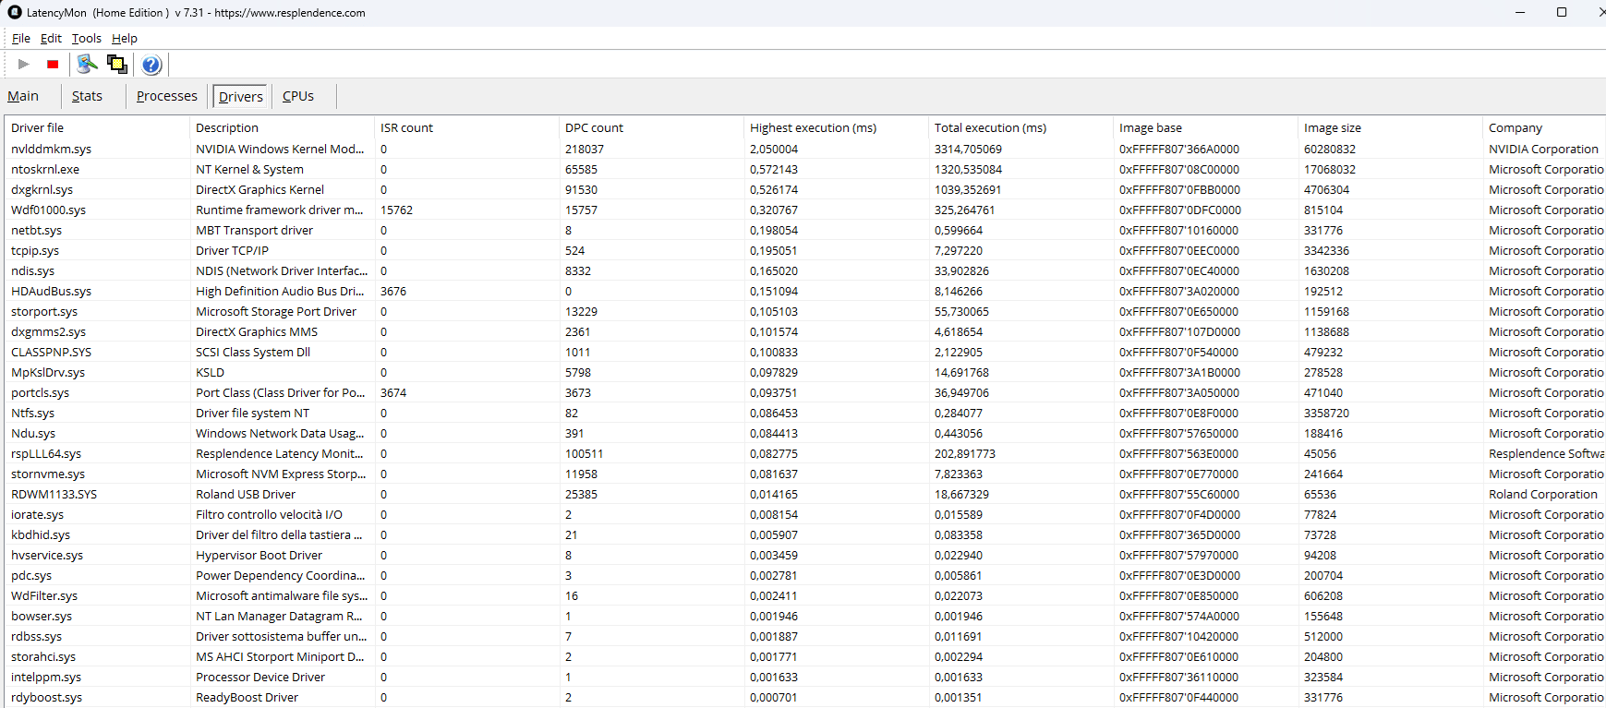Select the rdbss.sys driver row
The image size is (1606, 708).
coord(805,636)
